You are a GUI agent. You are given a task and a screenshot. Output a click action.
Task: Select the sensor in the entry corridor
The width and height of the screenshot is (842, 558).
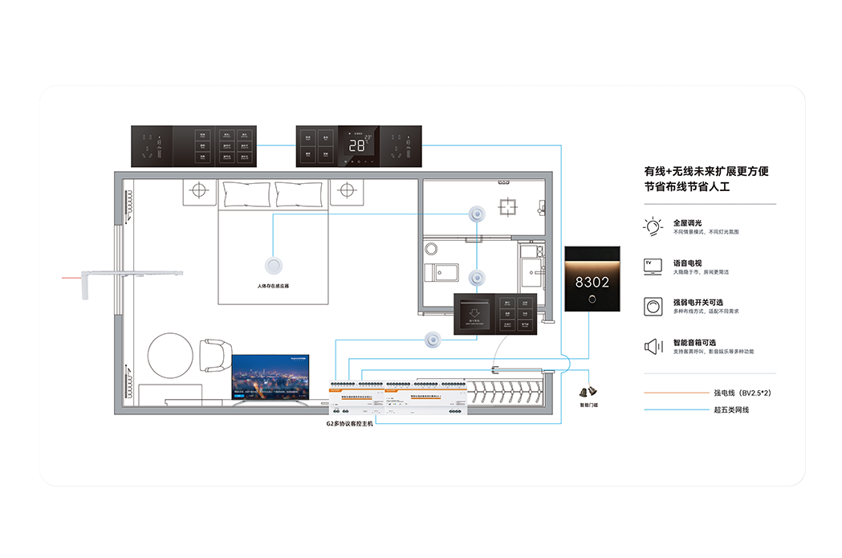[433, 340]
